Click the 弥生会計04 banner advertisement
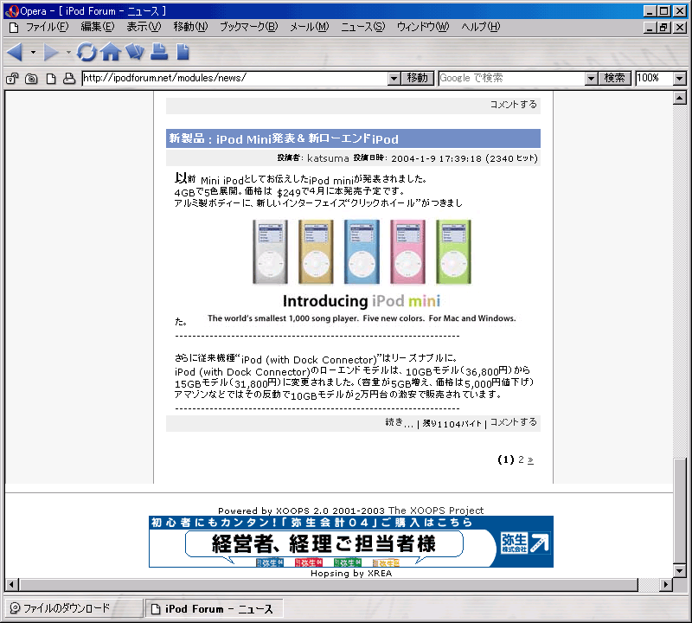Image resolution: width=692 pixels, height=623 pixels. point(351,542)
